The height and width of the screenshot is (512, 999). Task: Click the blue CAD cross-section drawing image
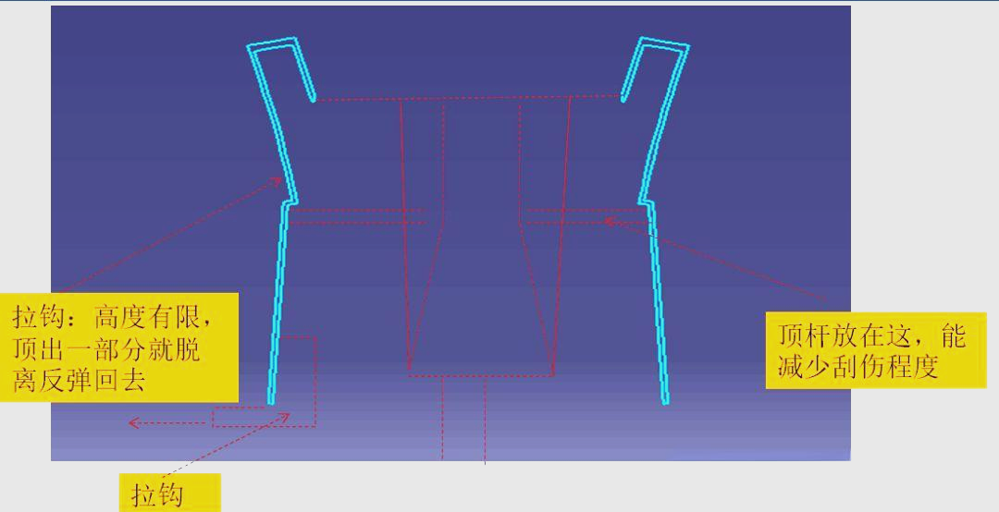point(450,233)
